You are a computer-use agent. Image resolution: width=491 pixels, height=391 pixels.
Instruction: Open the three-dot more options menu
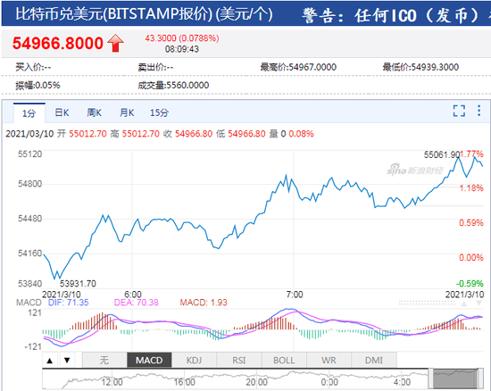pyautogui.click(x=479, y=111)
